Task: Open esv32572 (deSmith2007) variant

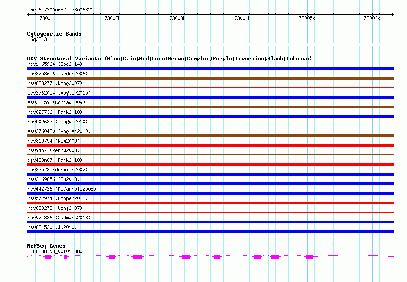Action: (x=58, y=170)
